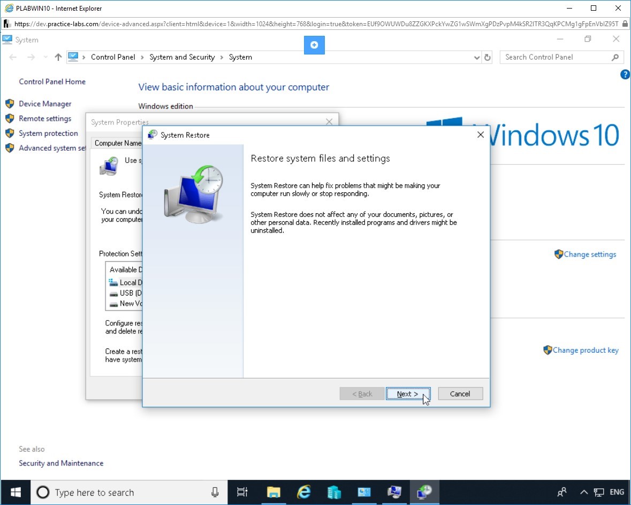631x505 pixels.
Task: Expand chevron after Control Panel breadcrumb
Action: pos(142,58)
